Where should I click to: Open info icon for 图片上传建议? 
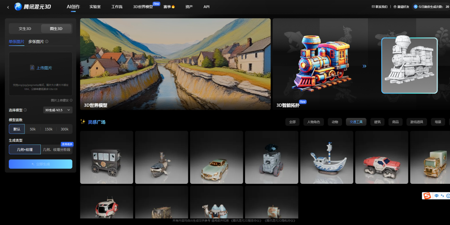71,100
